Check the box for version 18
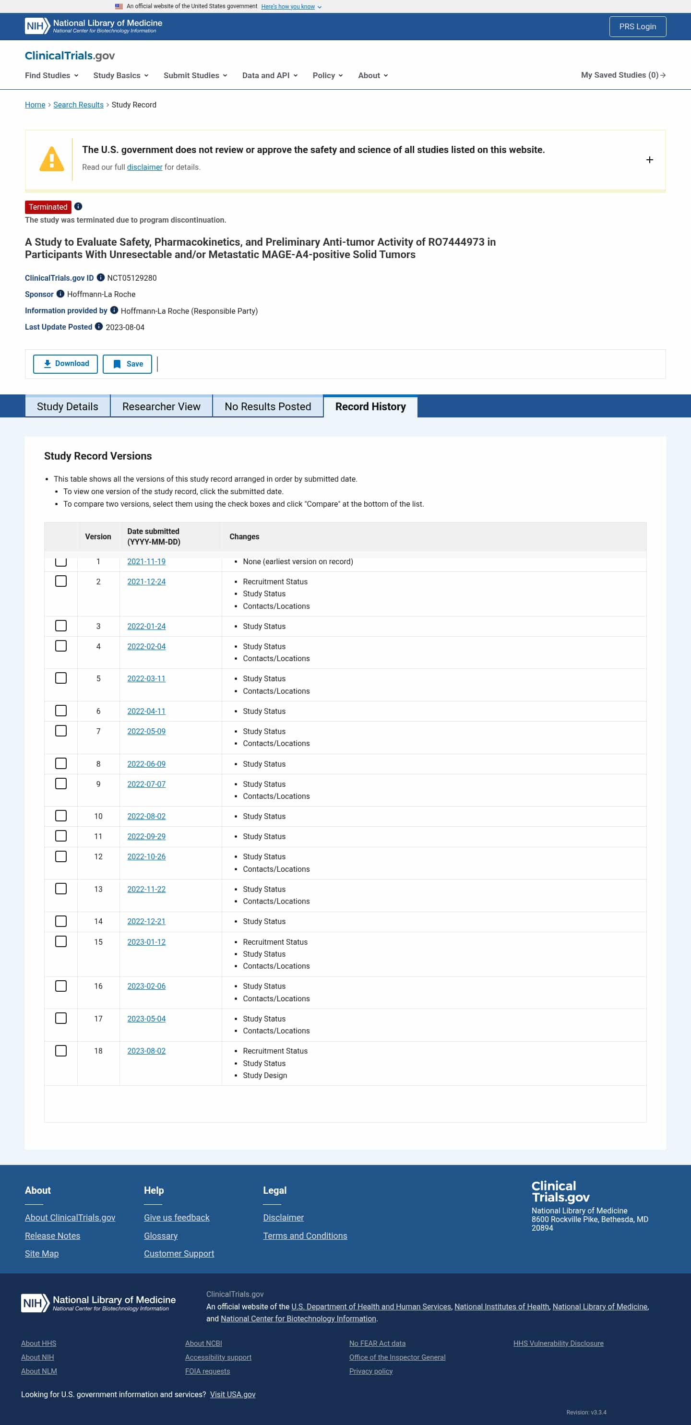This screenshot has width=691, height=1425. coord(61,1050)
